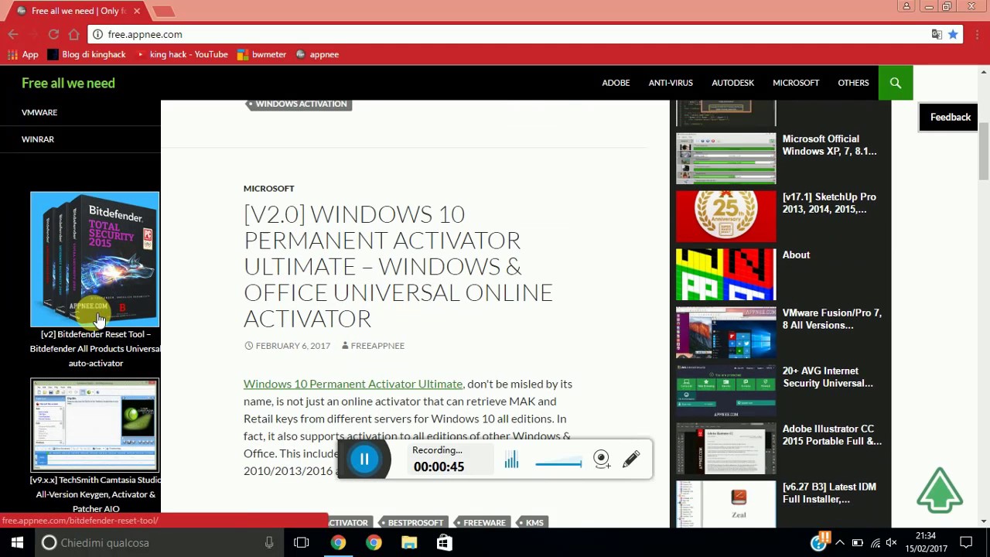Viewport: 990px width, 557px height.
Task: Click the Chrome user profile icon
Action: pyautogui.click(x=906, y=6)
